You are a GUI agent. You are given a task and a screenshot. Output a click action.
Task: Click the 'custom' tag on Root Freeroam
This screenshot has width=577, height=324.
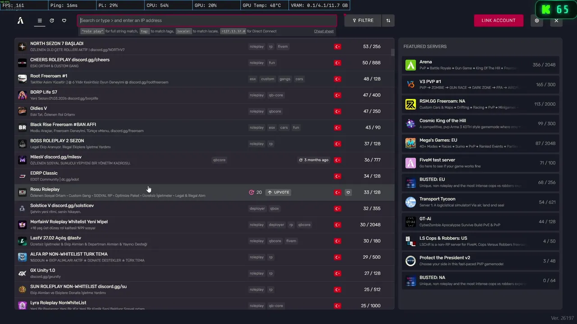coord(268,79)
